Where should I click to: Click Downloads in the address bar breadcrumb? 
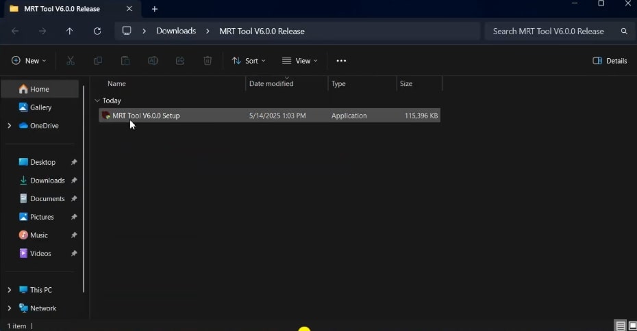(x=176, y=31)
